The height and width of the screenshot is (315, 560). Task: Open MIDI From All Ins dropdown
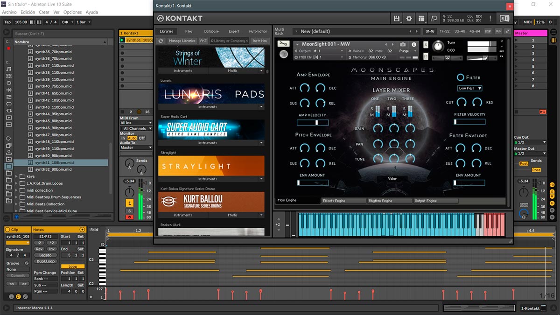(136, 123)
